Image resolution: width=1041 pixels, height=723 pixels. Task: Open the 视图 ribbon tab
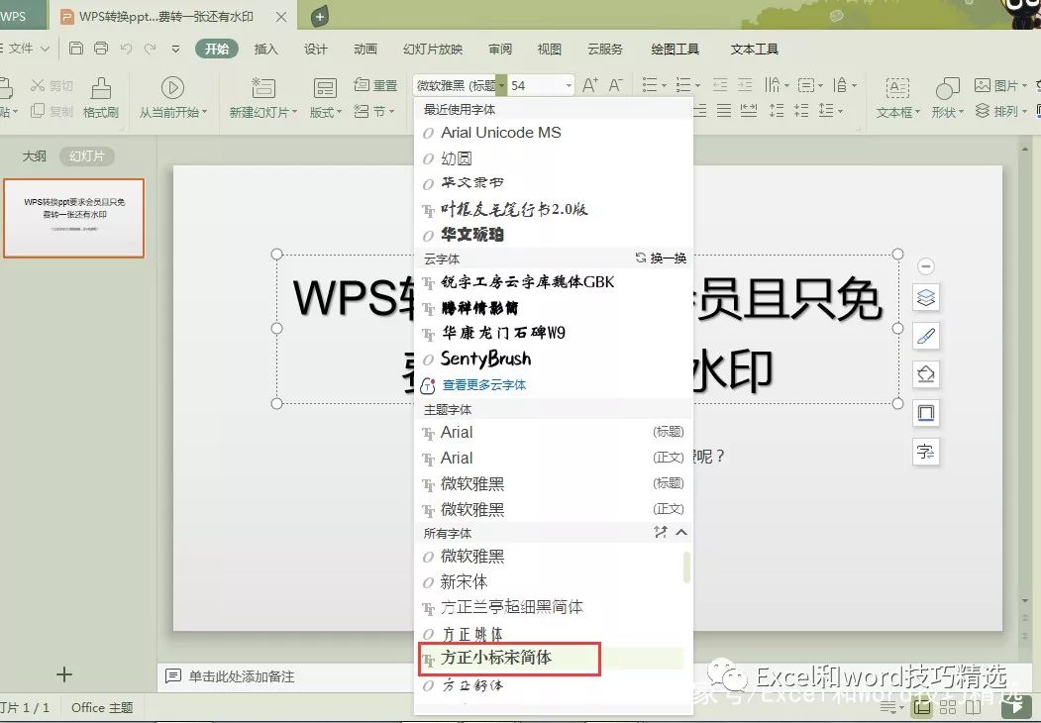[x=550, y=49]
